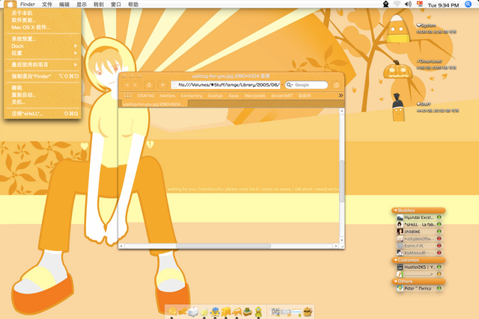Screen dimensions: 479x319
Task: Open 系统预置 from Apple menu
Action: click(x=43, y=39)
